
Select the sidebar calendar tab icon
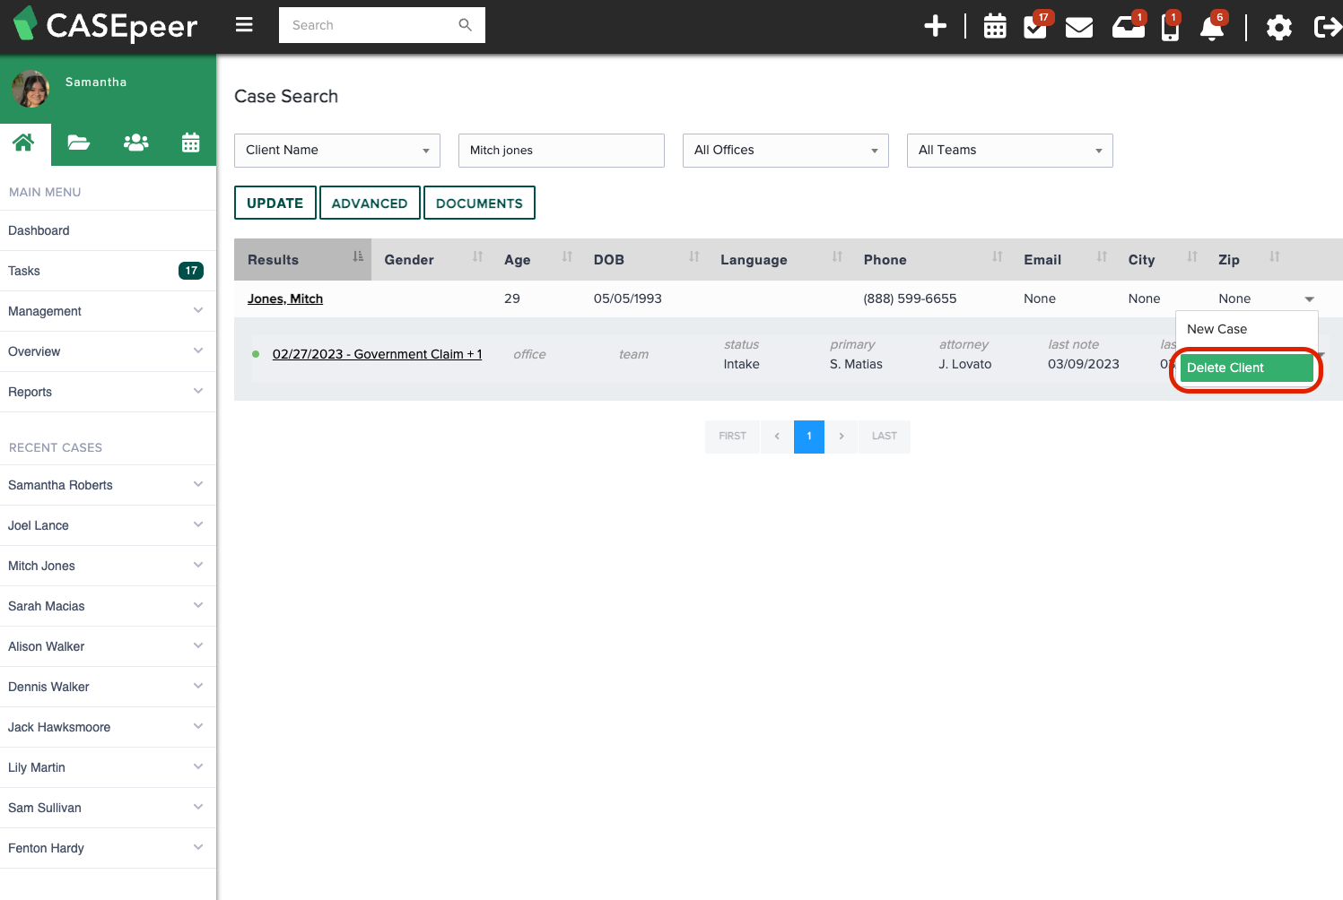(x=191, y=142)
